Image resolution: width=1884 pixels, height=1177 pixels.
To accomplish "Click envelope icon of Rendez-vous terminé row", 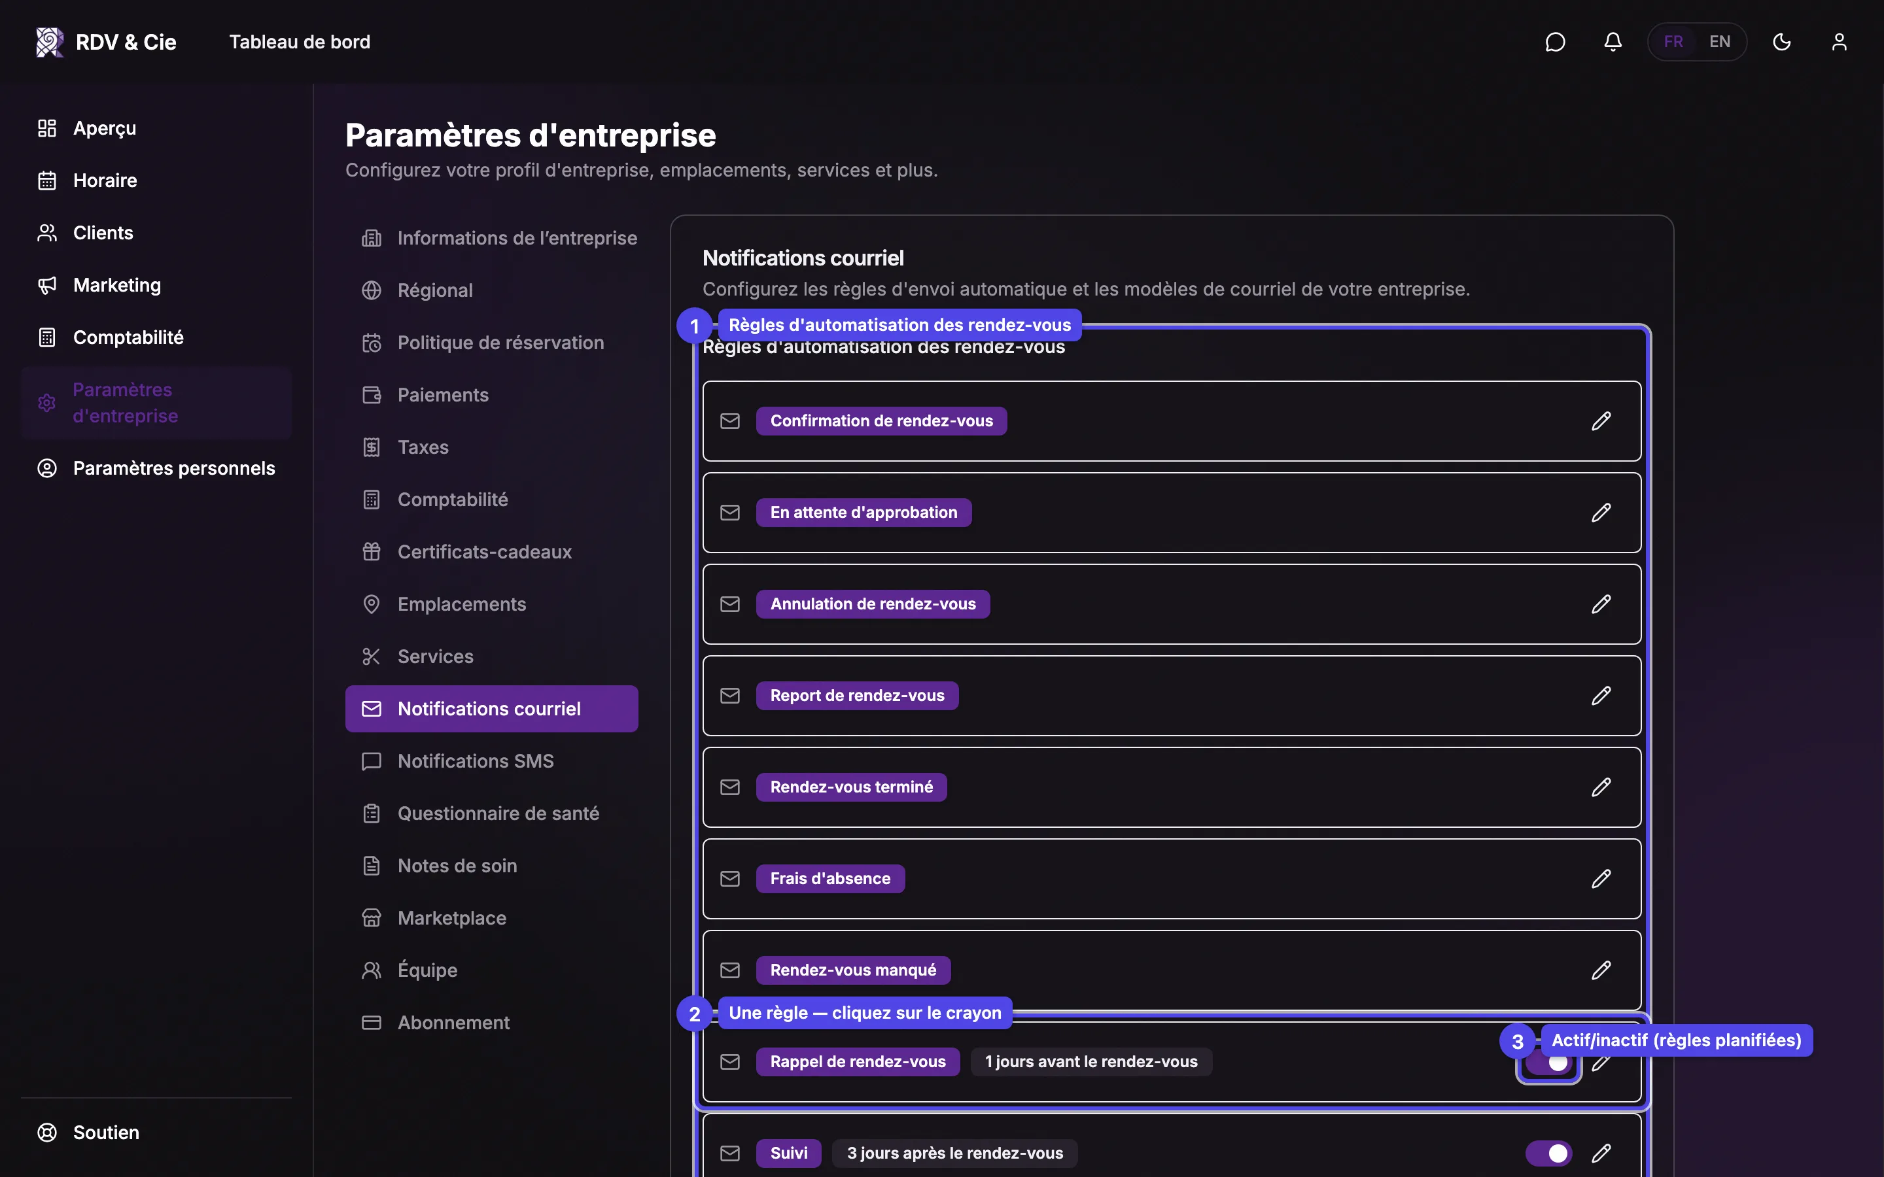I will [729, 787].
